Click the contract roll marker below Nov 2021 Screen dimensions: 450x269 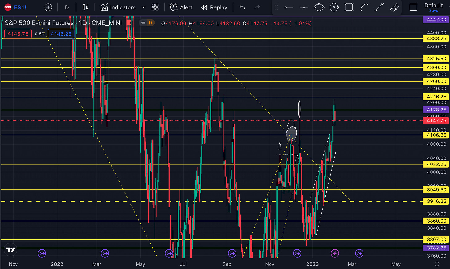42,254
